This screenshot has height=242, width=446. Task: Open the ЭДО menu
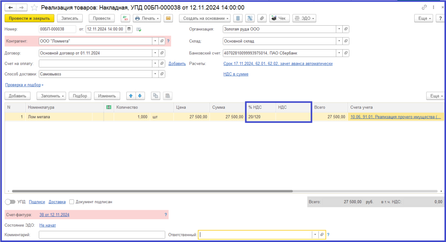(x=304, y=18)
